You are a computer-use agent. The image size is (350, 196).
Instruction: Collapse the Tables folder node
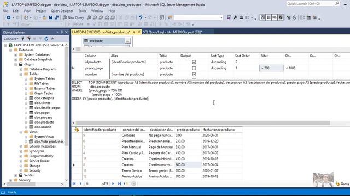coord(21,74)
